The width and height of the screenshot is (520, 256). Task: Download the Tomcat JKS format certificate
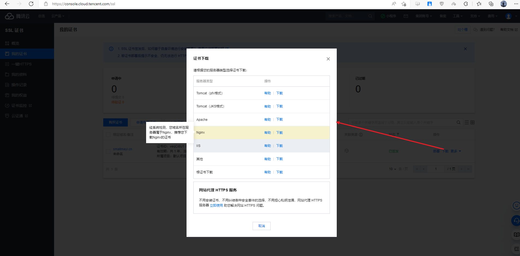coord(279,106)
